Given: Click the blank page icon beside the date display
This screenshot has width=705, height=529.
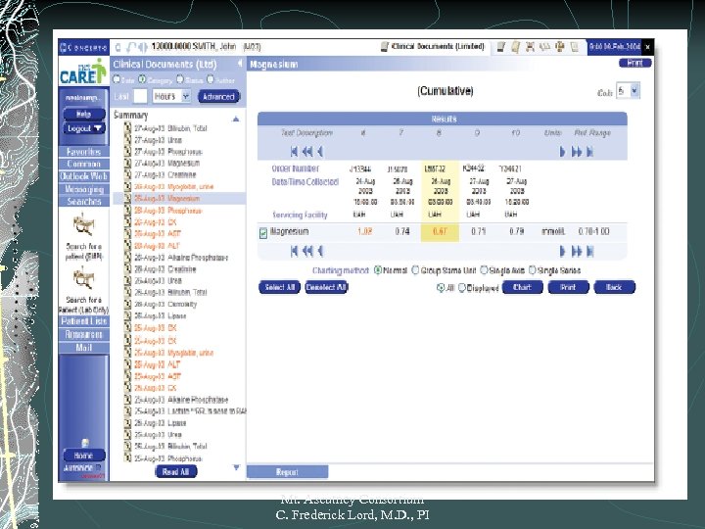Looking at the screenshot, I should pos(574,47).
